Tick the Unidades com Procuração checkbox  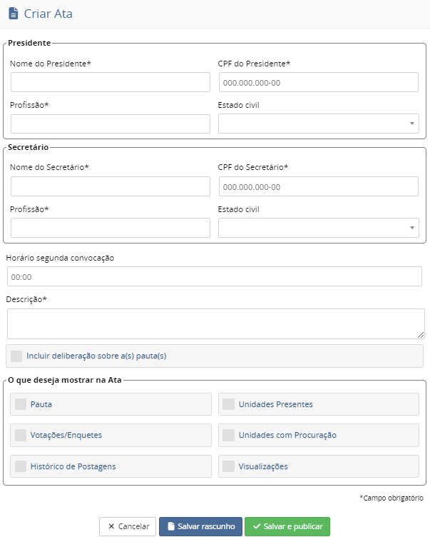(228, 435)
